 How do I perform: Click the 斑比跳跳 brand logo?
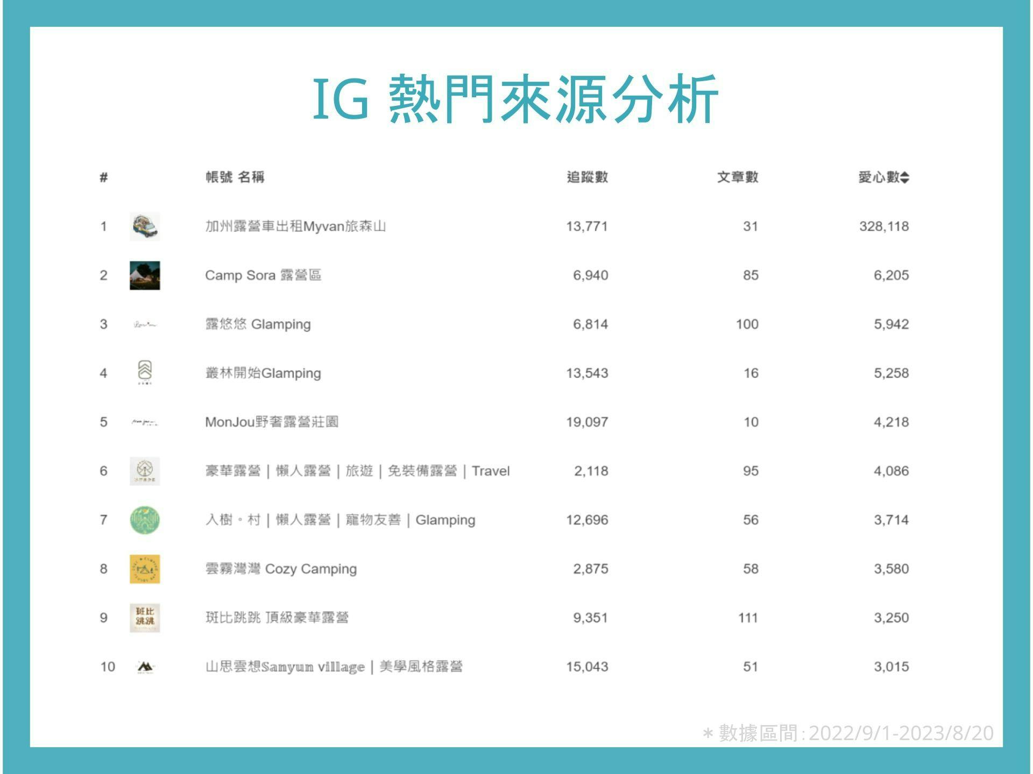[x=146, y=618]
